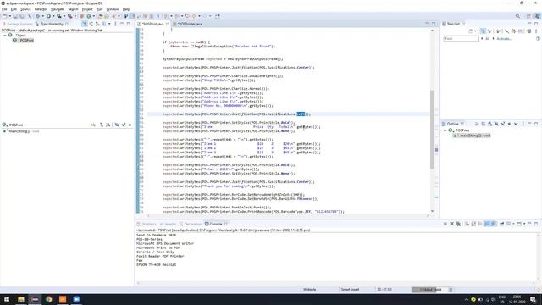Open dropdown beside green Run button

coord(53,16)
